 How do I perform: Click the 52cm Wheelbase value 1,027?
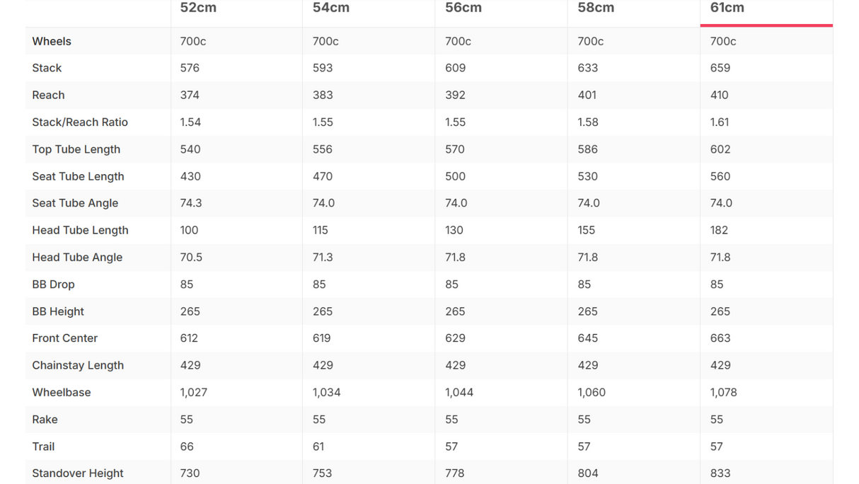pyautogui.click(x=193, y=392)
